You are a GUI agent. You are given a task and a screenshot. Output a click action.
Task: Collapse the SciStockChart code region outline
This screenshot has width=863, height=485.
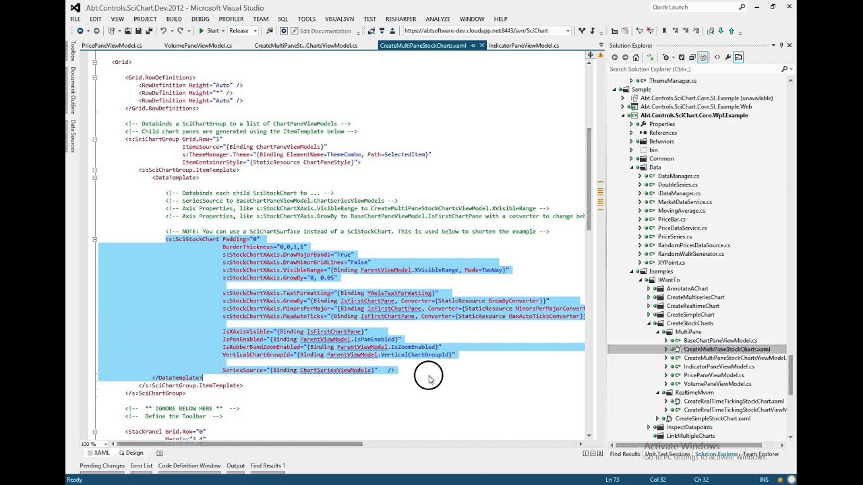click(x=94, y=239)
